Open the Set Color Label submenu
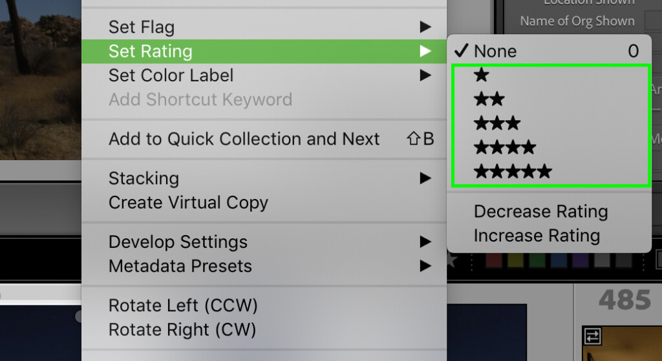The height and width of the screenshot is (361, 662). pos(264,76)
